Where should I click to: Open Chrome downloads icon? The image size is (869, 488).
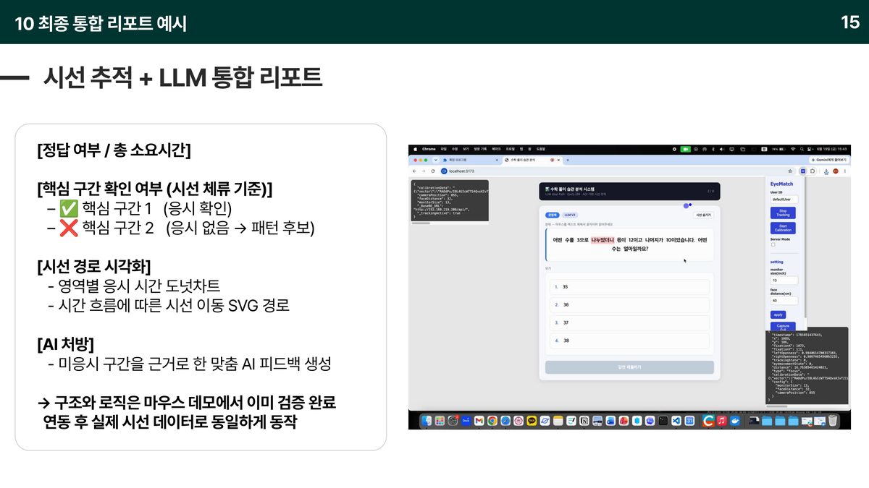[x=826, y=171]
